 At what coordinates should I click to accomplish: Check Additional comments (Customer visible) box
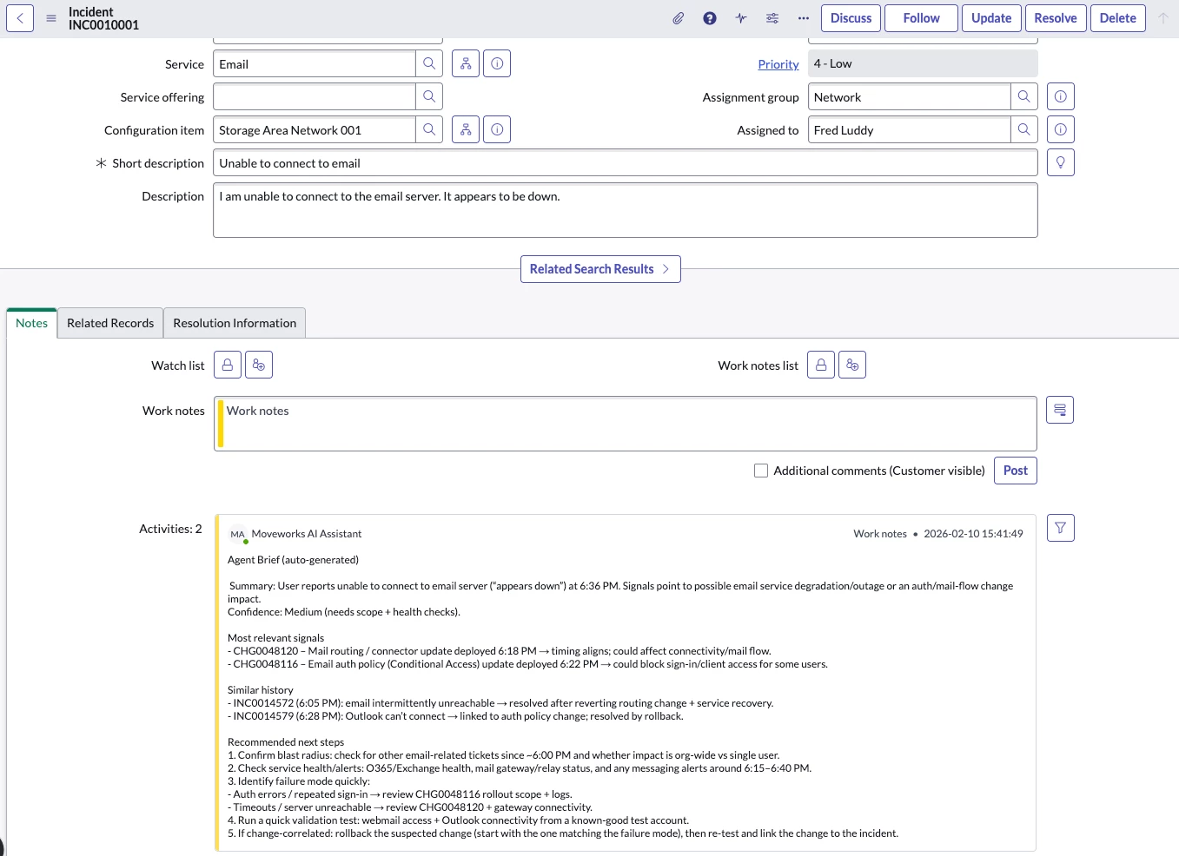pyautogui.click(x=761, y=471)
